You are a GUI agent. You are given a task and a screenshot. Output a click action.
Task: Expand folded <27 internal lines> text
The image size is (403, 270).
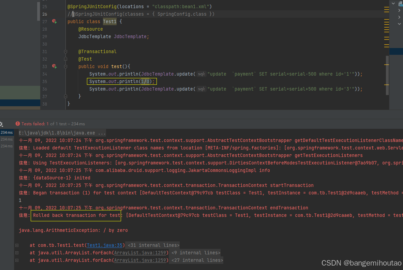click(197, 260)
